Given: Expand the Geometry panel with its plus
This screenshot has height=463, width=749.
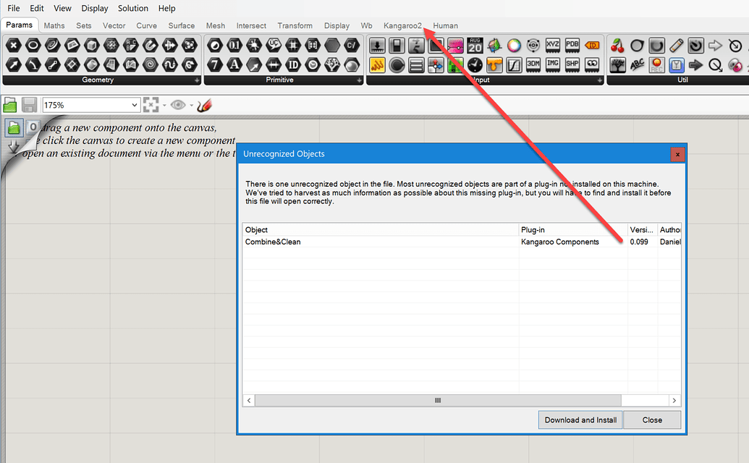Looking at the screenshot, I should 197,81.
